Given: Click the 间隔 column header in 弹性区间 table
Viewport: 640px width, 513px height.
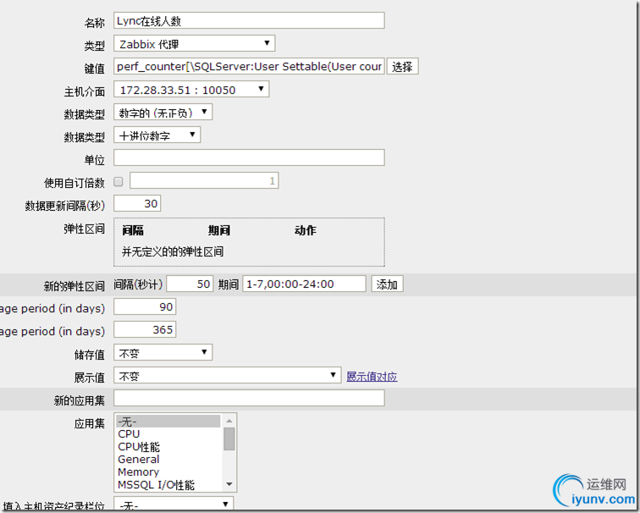Looking at the screenshot, I should [x=133, y=230].
